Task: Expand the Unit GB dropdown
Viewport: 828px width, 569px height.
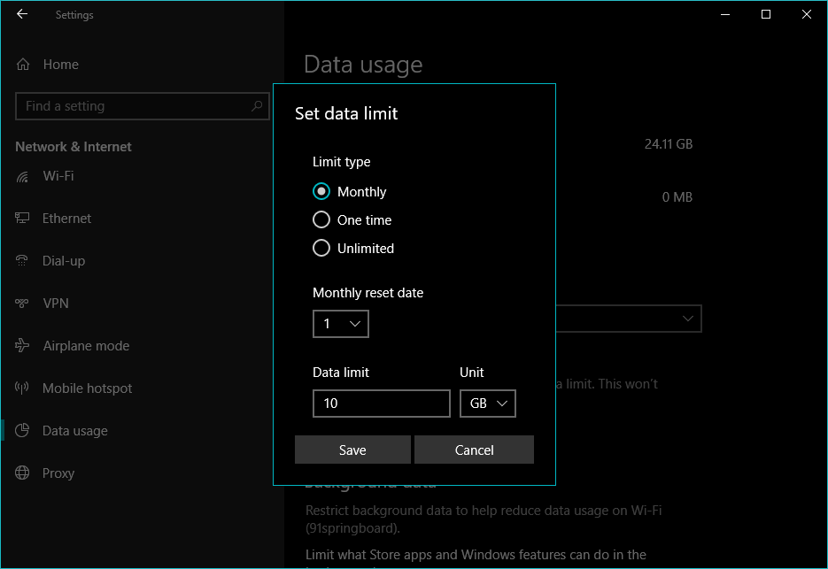Action: [487, 404]
